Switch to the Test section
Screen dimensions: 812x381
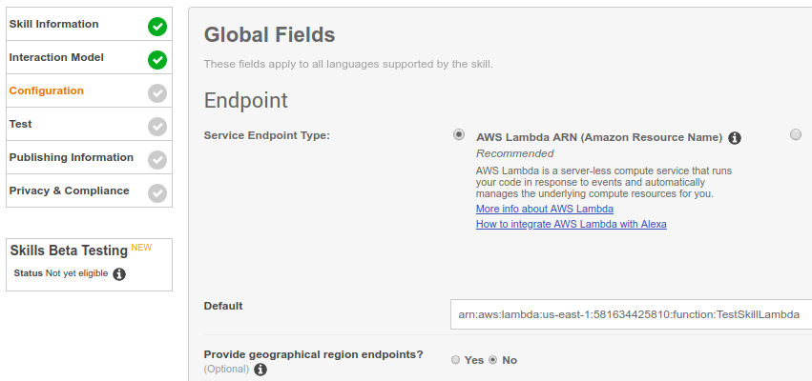click(21, 124)
